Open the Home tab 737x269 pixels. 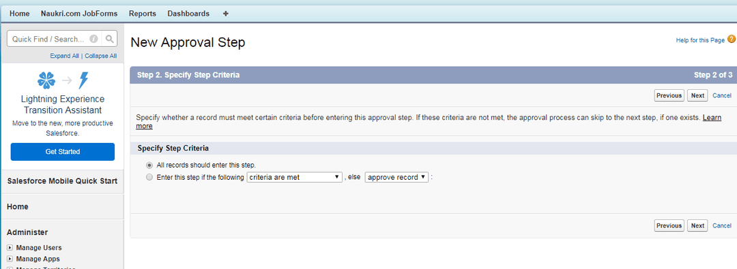coord(19,14)
